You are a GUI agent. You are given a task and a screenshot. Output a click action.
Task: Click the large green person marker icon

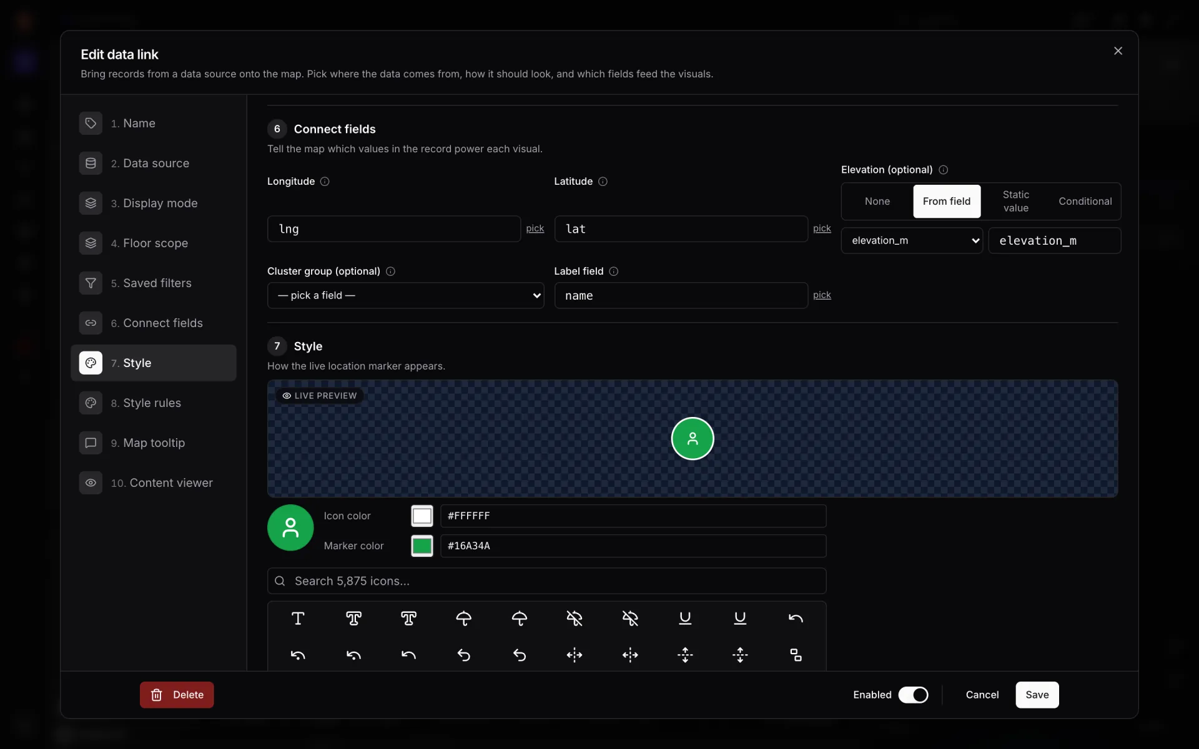click(x=290, y=527)
